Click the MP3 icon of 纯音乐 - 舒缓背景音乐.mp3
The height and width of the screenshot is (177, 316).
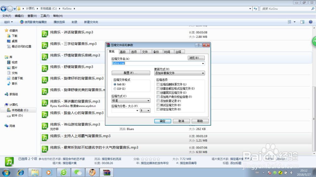click(x=45, y=68)
